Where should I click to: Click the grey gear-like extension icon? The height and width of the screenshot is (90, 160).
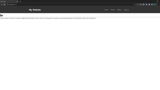[141, 4]
